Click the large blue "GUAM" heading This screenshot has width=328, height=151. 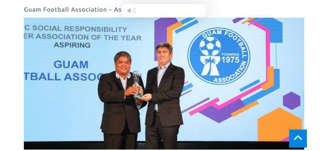coord(71,64)
